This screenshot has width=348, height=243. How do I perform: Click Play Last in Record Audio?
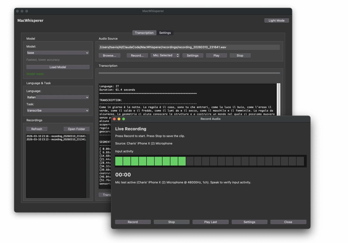[x=211, y=222]
